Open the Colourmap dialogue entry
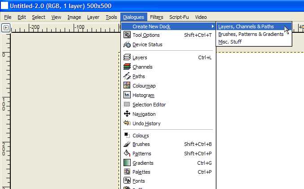This screenshot has height=189, width=304. (x=168, y=86)
